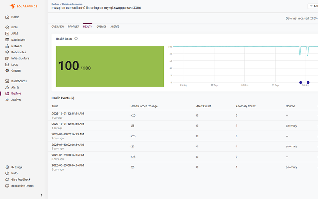Viewport: 318px width, 199px height.
Task: Open Databases label in sidebar
Action: coord(18,40)
